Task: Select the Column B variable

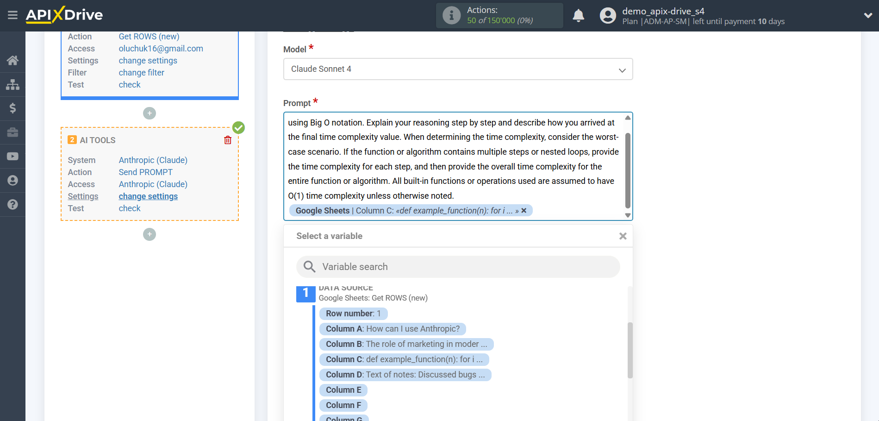Action: click(406, 344)
